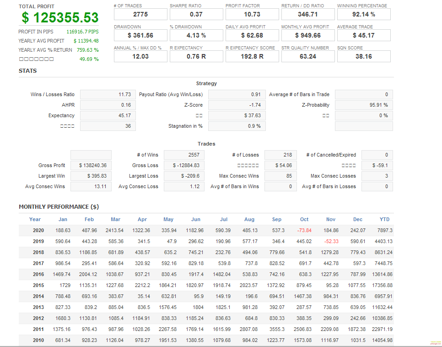442x347 pixels.
Task: Select the Z-Probability field 95.91 %
Action: click(364, 105)
